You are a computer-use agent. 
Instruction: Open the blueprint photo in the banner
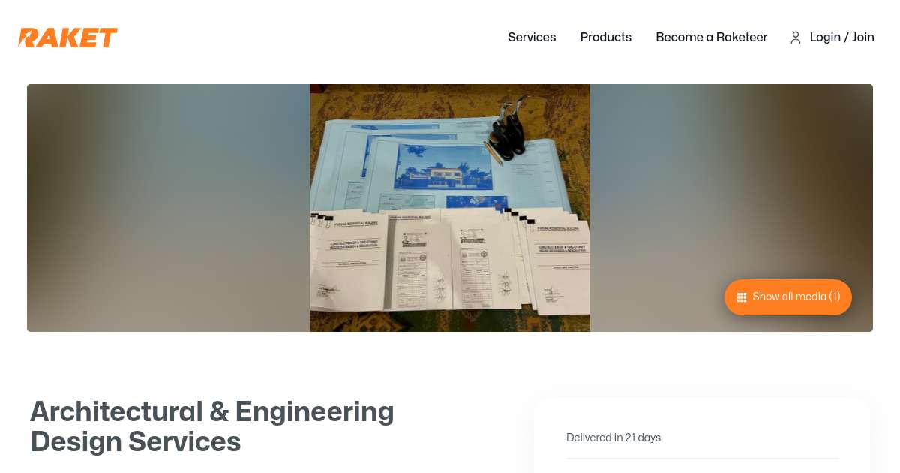pos(450,208)
